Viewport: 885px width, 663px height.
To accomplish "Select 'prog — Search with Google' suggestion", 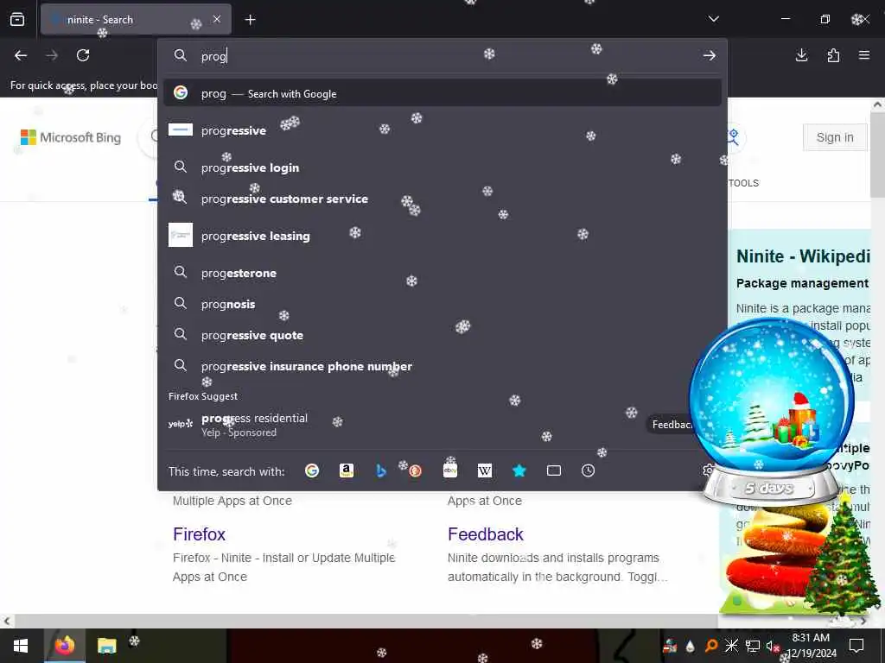I will tap(442, 93).
